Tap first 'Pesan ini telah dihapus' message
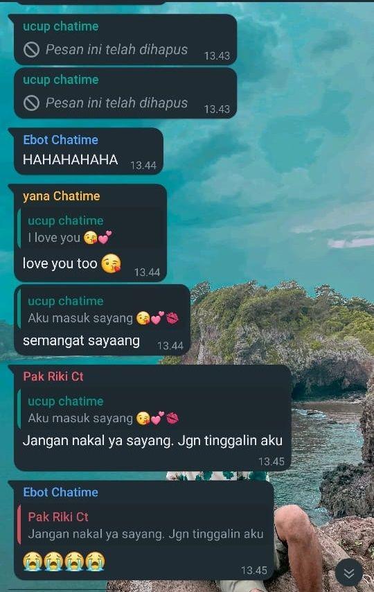The image size is (374, 592). click(116, 49)
